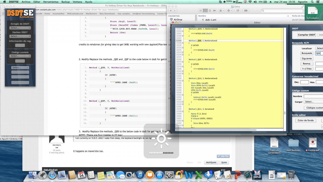Open the App Store icon in Dock
The image size is (323, 182).
159,175
